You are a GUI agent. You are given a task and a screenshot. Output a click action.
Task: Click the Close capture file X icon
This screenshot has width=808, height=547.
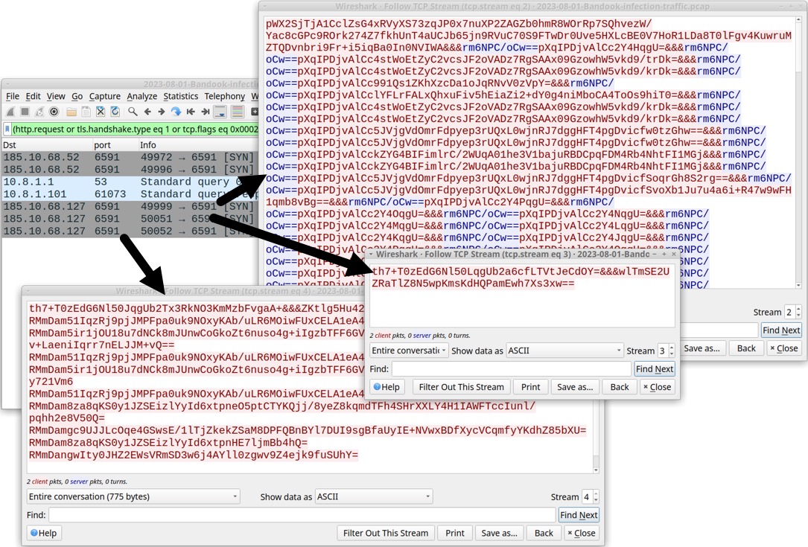pyautogui.click(x=101, y=111)
